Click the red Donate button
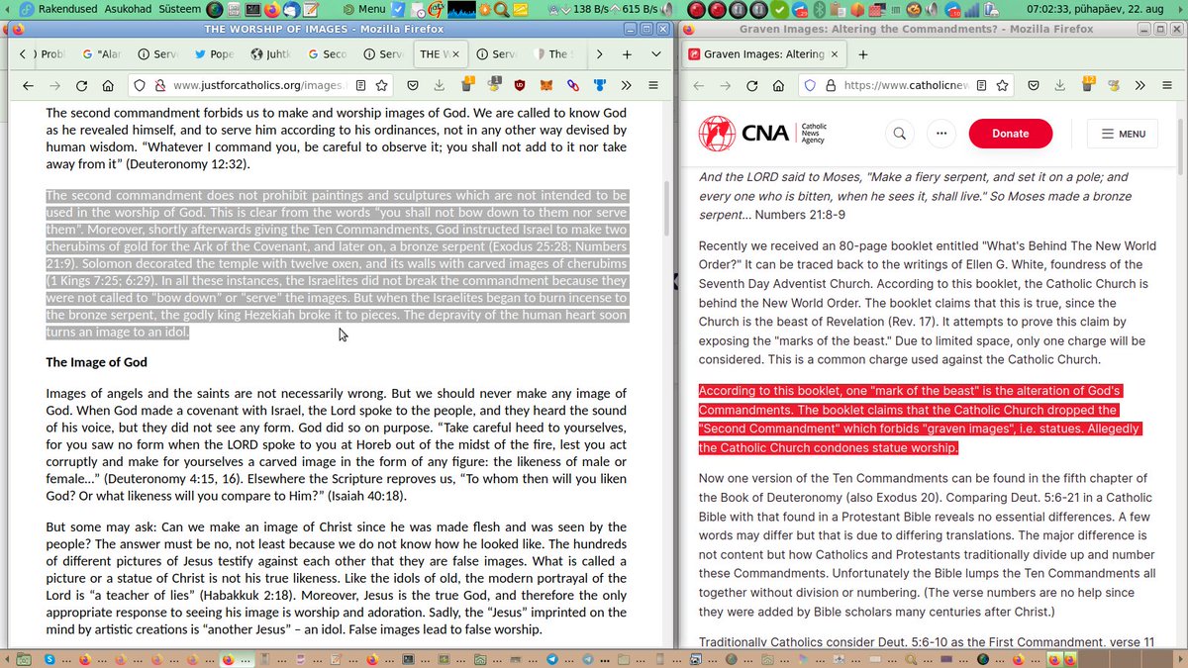 pyautogui.click(x=1010, y=134)
